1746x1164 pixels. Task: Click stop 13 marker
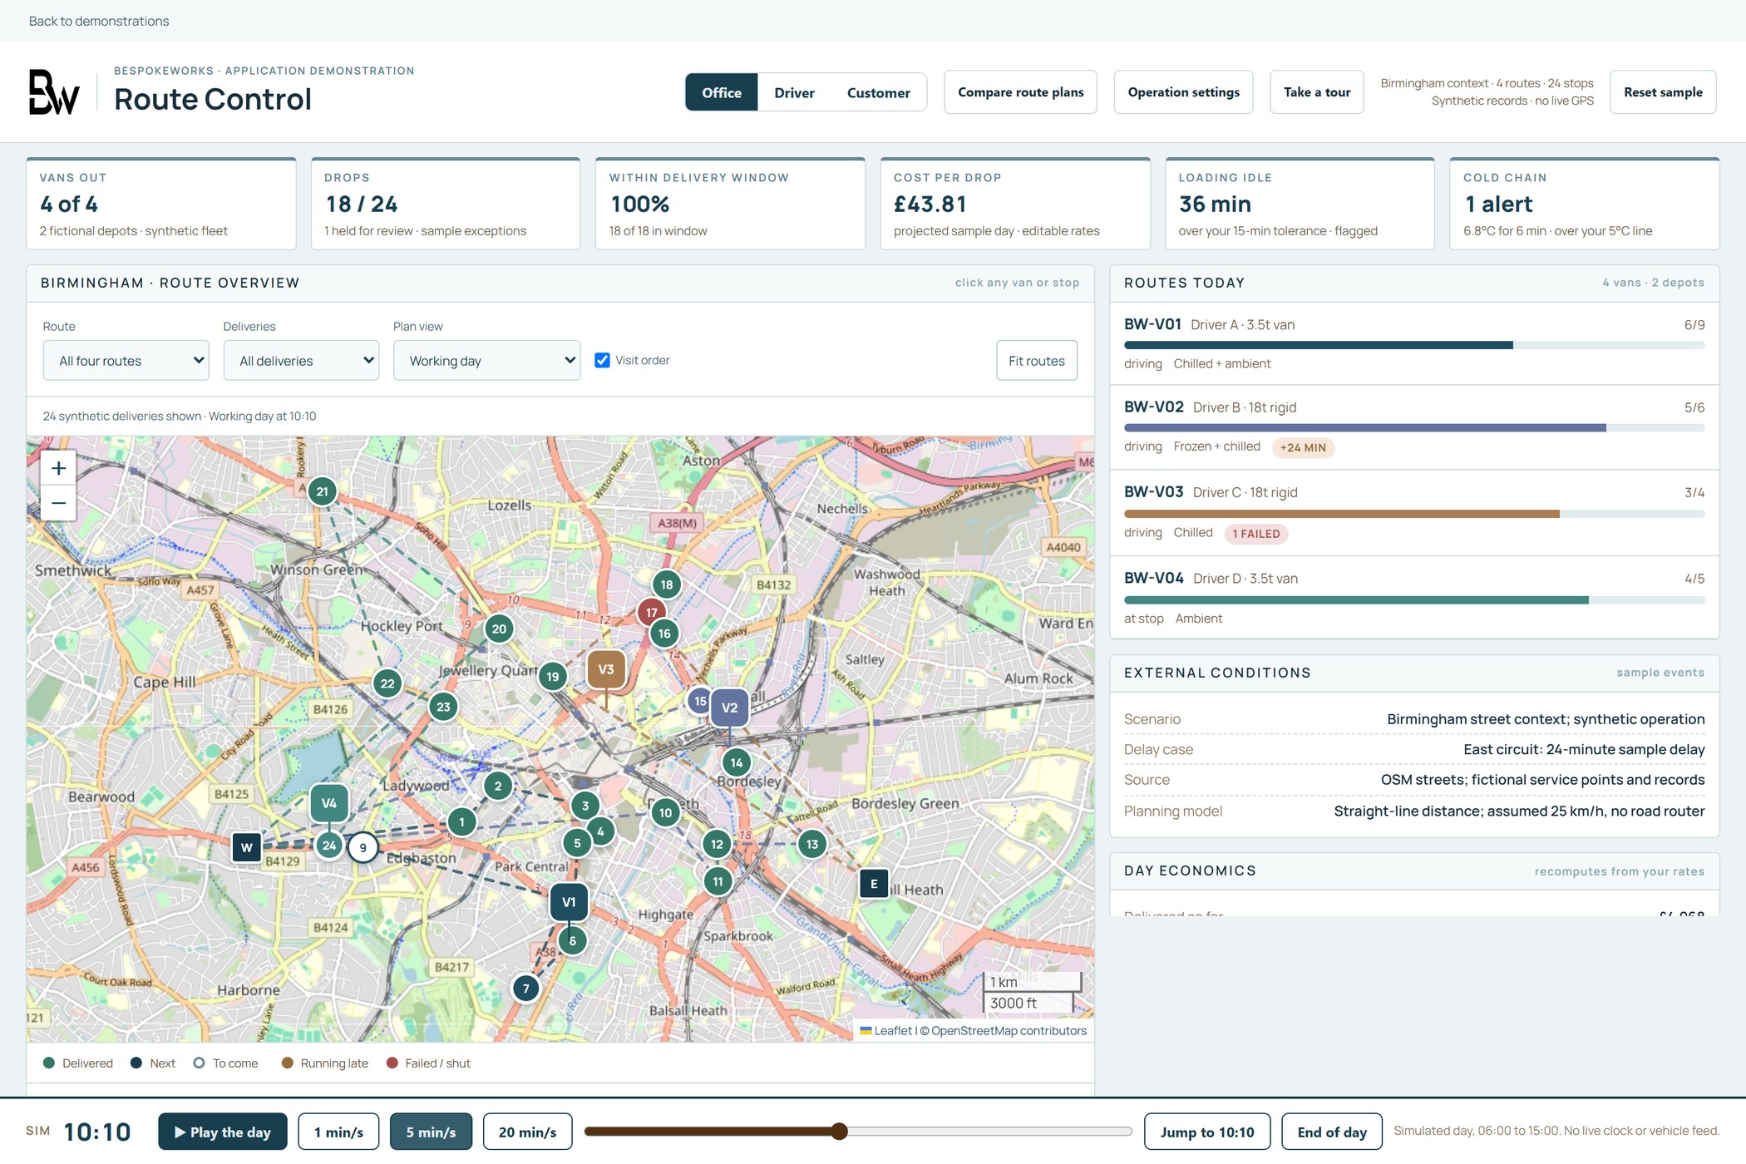tap(812, 844)
